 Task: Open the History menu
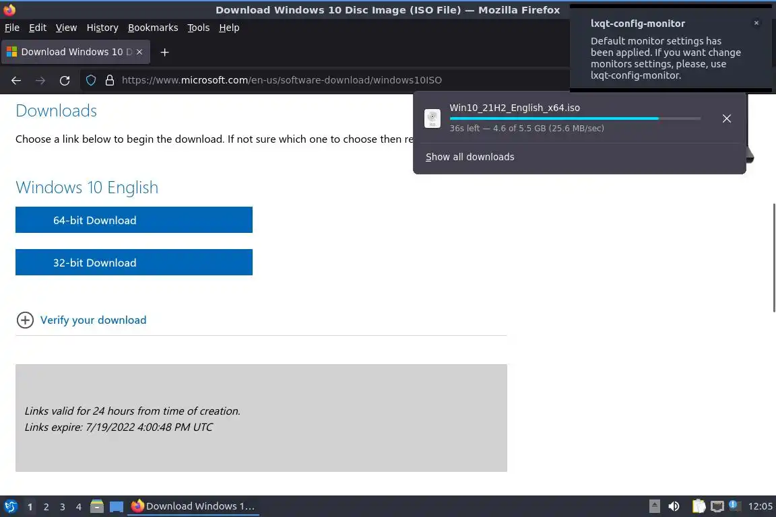pos(102,28)
